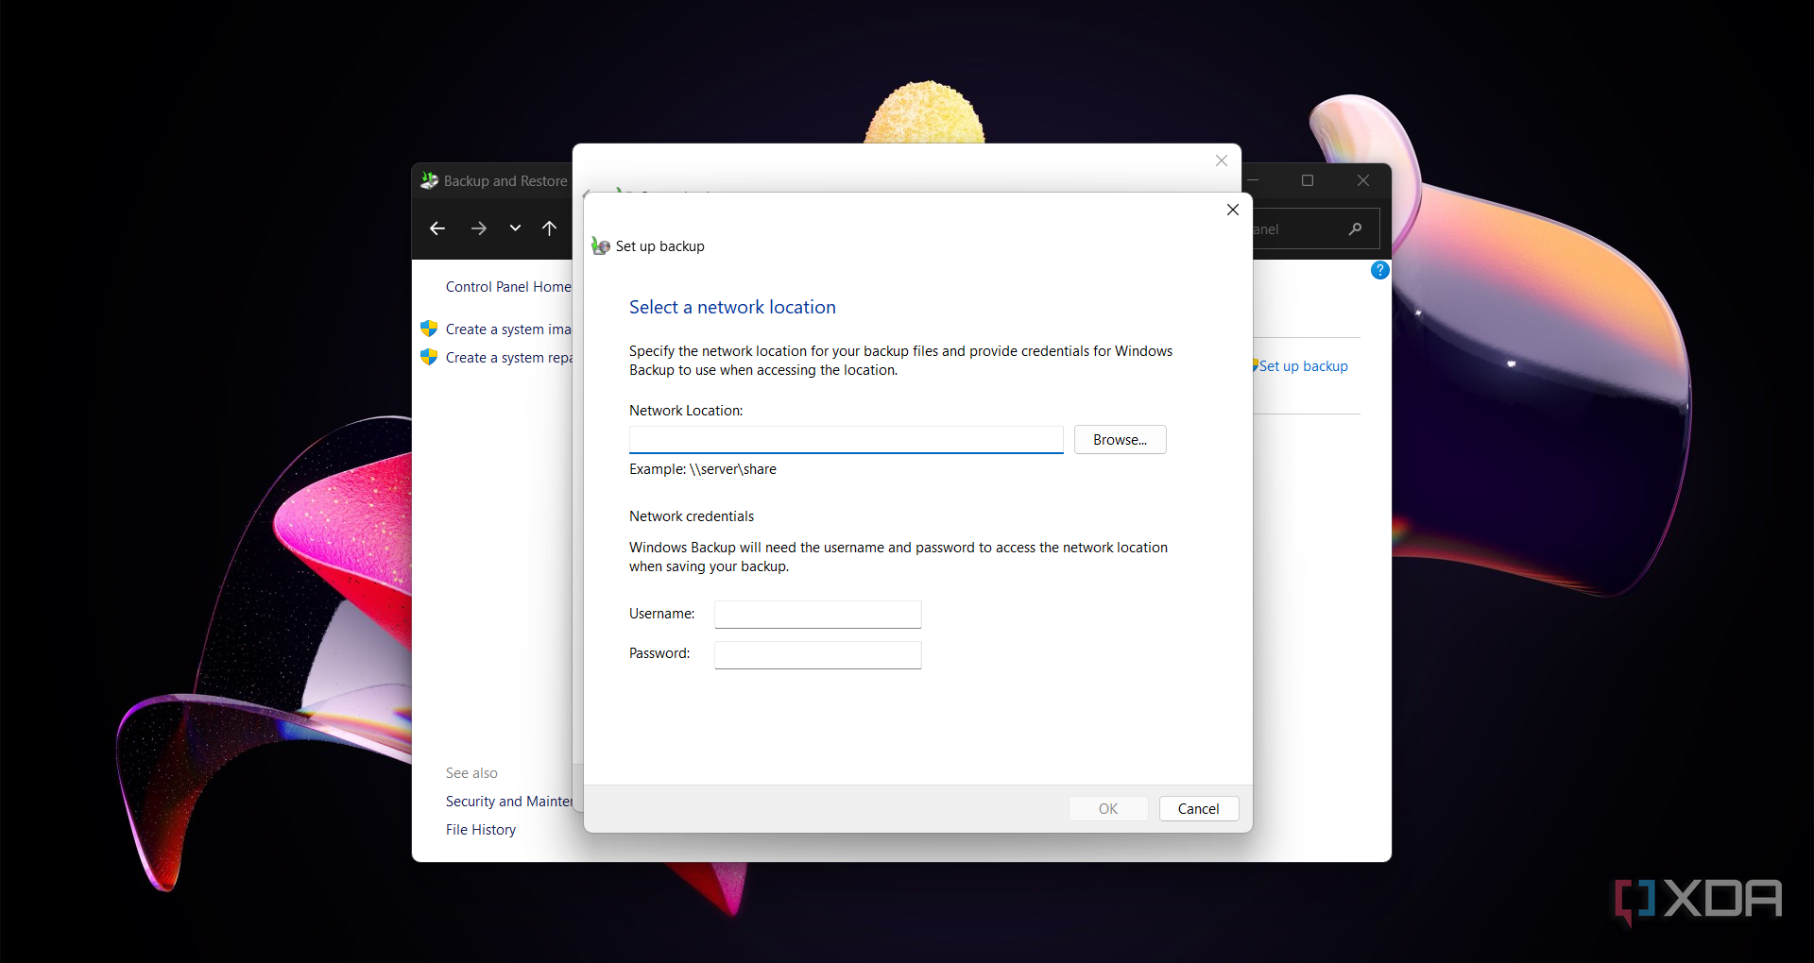Image resolution: width=1814 pixels, height=963 pixels.
Task: Click the 'Network credentials' label
Action: coord(692,516)
